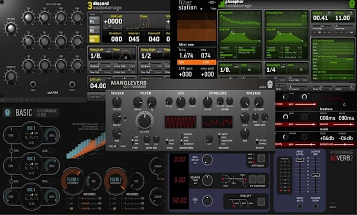Screen dimensions: 357x215
Task: Toggle the SYNC button between OSC 2 and OSC 3
Action: [11, 181]
